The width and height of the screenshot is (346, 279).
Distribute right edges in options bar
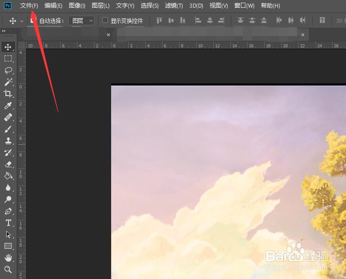pos(302,21)
